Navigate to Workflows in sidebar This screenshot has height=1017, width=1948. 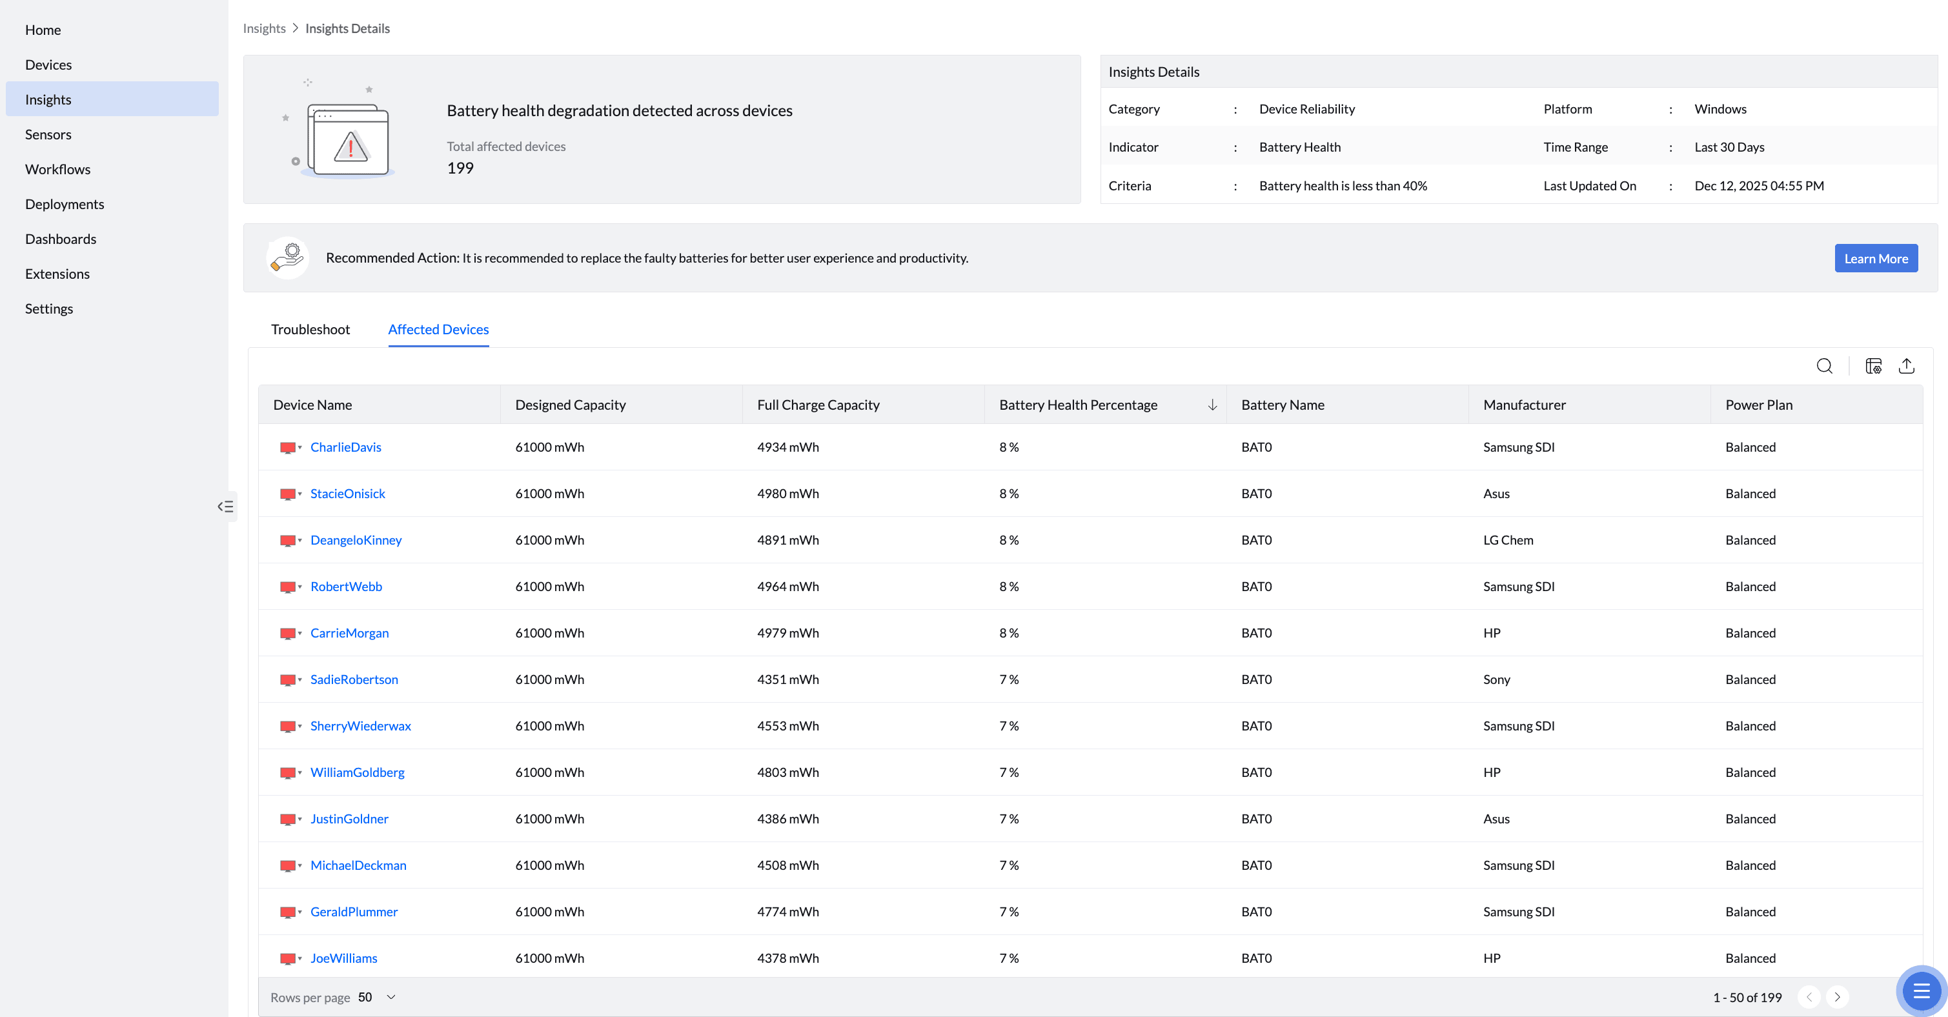[x=57, y=169]
